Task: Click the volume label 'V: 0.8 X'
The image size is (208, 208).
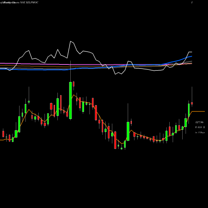Action: coord(200,127)
